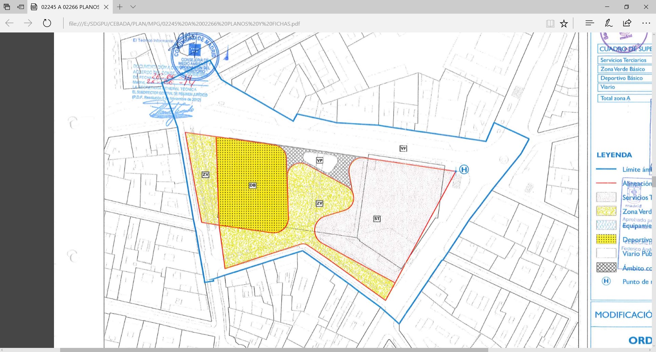Click the horizontal scrollbar at bottom
656x352 pixels.
tap(273, 350)
